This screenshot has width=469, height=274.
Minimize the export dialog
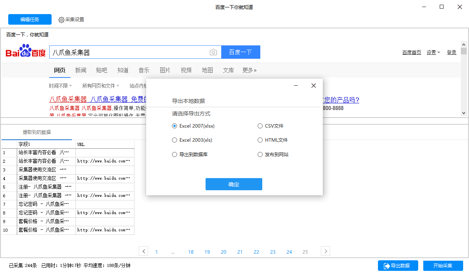click(296, 86)
